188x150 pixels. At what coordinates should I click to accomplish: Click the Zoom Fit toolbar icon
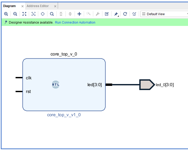(x=24, y=14)
